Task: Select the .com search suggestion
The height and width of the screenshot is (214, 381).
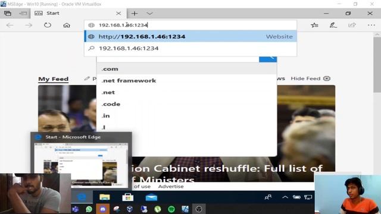Action: [x=186, y=69]
